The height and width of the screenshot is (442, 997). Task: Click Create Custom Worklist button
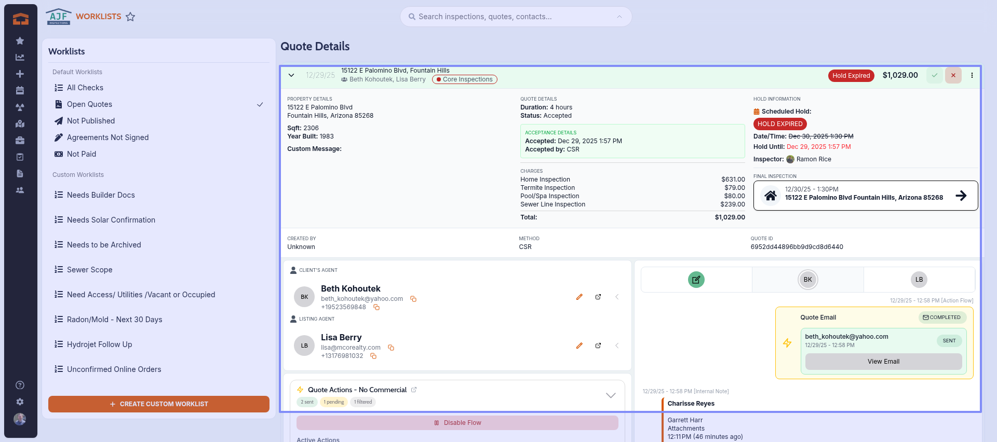click(x=159, y=404)
